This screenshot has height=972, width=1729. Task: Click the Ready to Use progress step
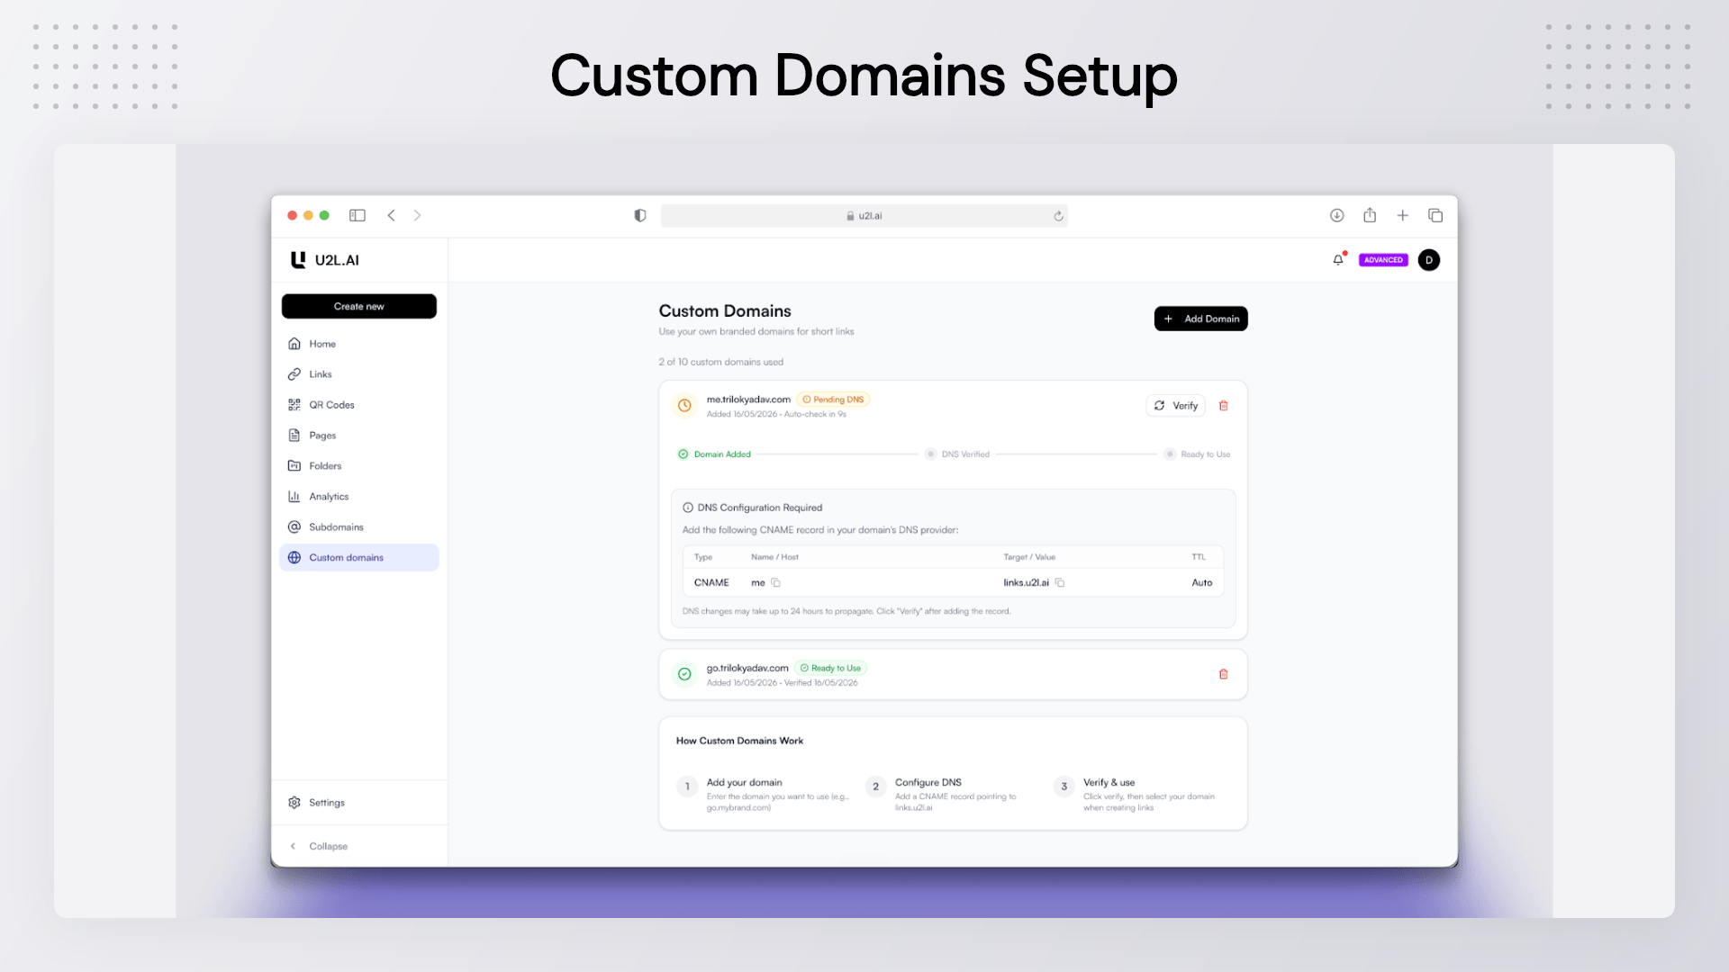(1197, 454)
